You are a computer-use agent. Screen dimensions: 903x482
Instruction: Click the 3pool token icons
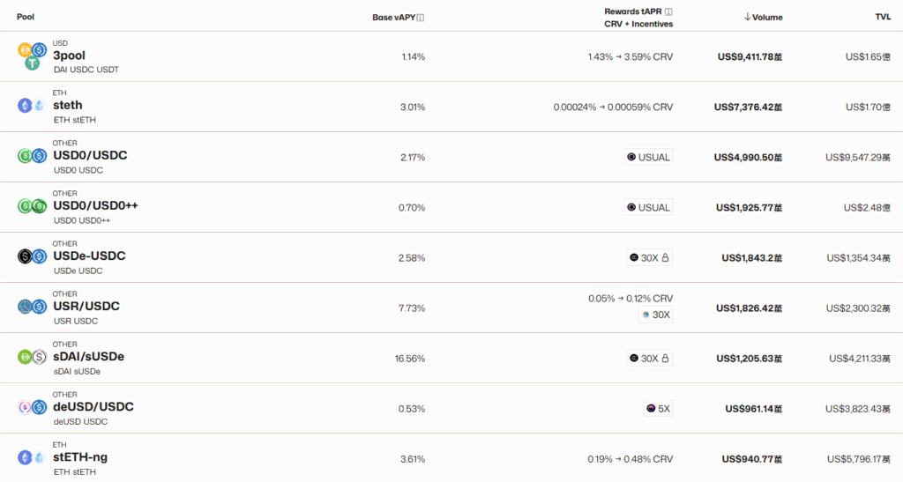click(33, 56)
